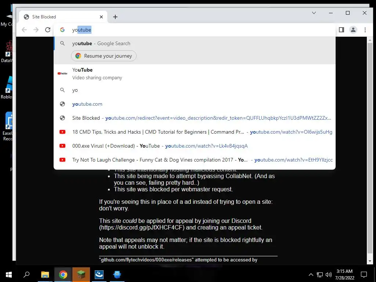
Task: Click YouTube icon beside 000.exe Virus
Action: point(62,146)
